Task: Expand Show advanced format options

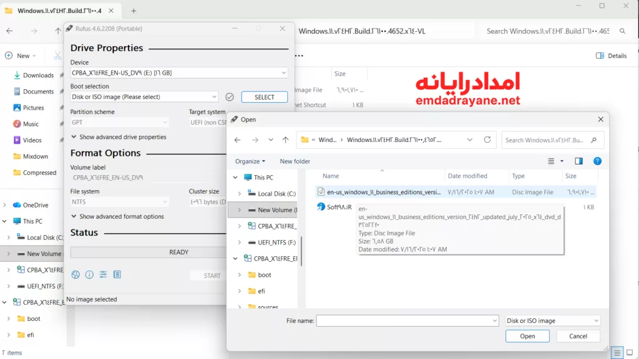Action: tap(117, 217)
